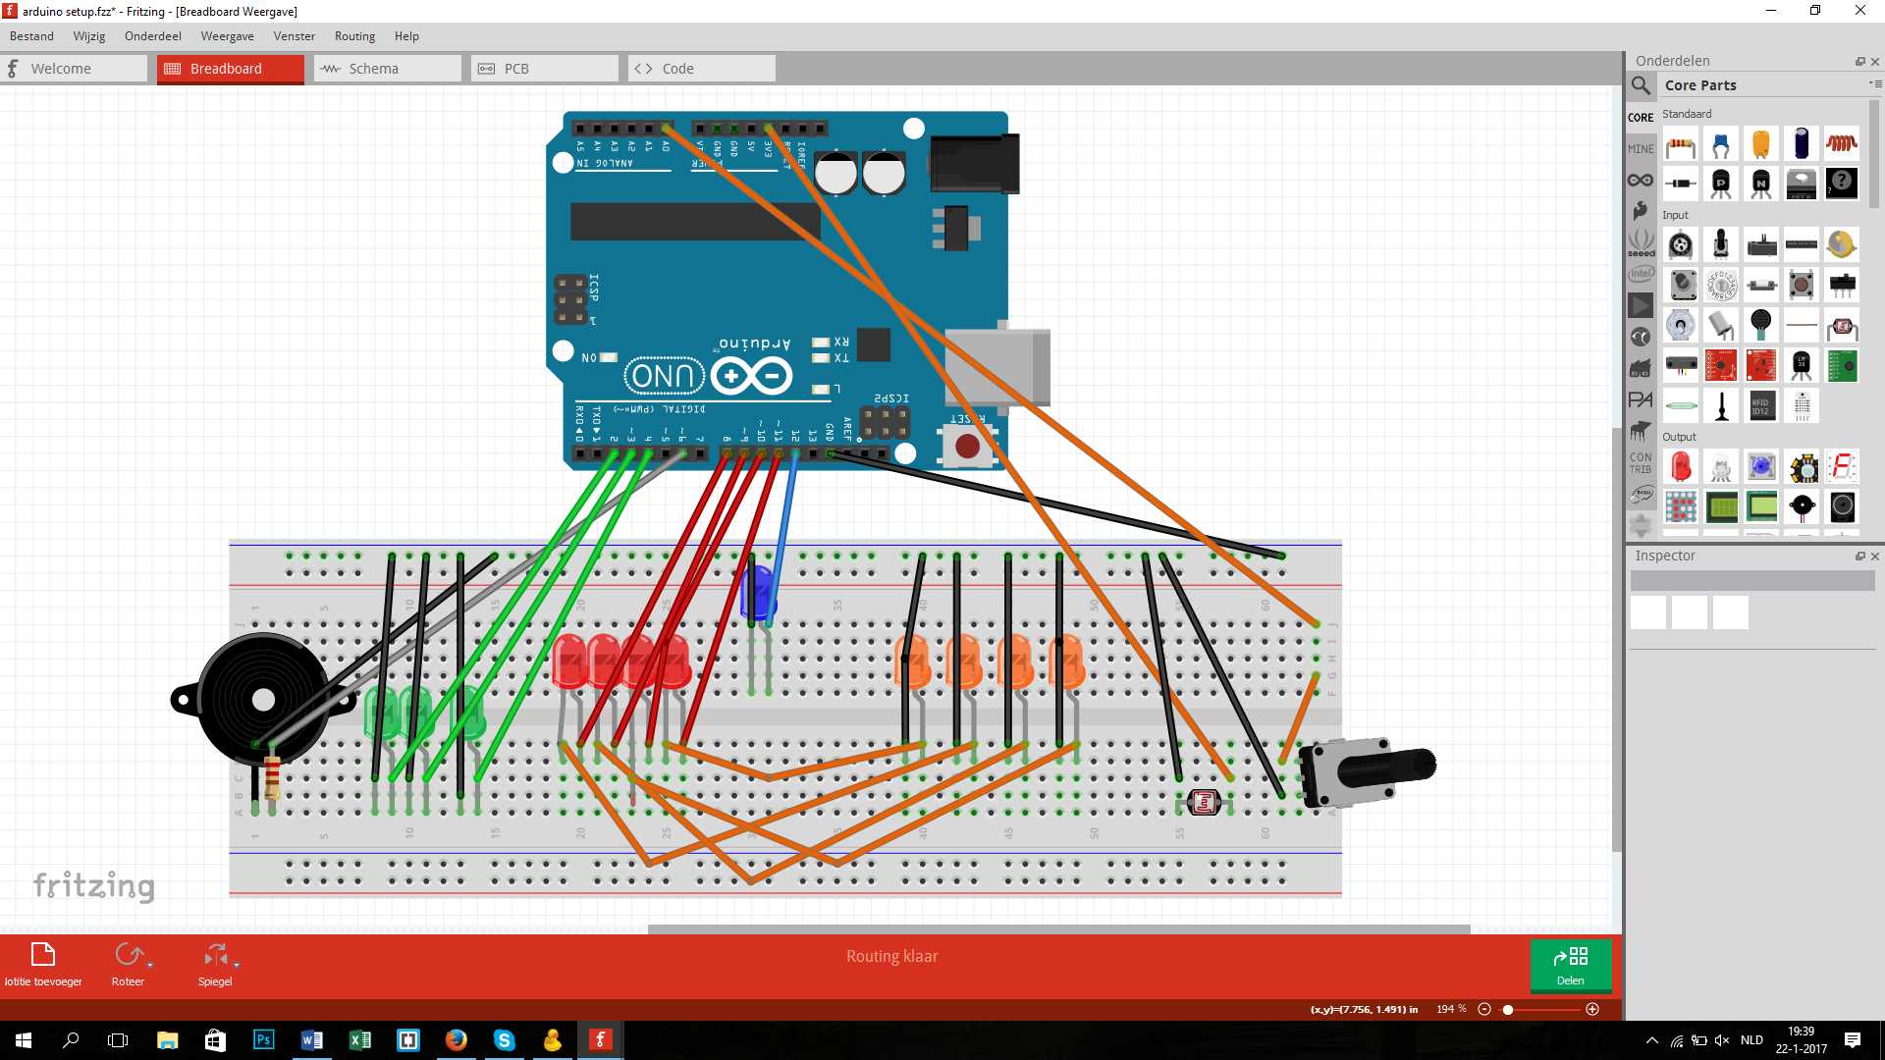Pick the photoresistor (LDR) part
The width and height of the screenshot is (1885, 1060).
coord(1843,325)
